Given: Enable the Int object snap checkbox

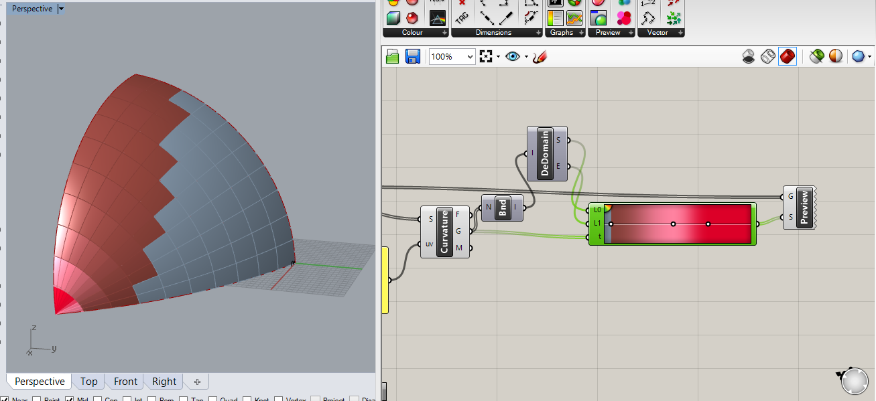Looking at the screenshot, I should tap(127, 398).
